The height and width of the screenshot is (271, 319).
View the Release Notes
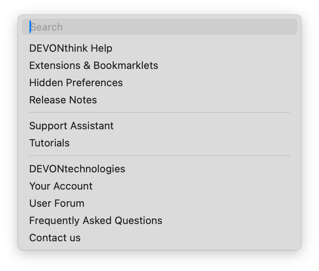63,100
